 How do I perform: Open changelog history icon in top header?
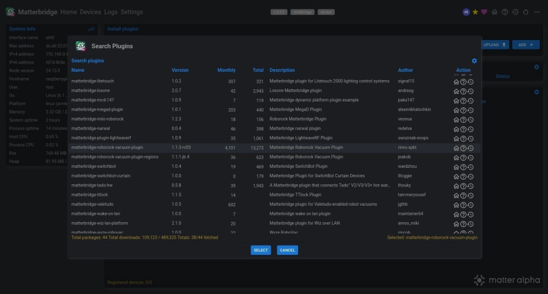[x=516, y=12]
